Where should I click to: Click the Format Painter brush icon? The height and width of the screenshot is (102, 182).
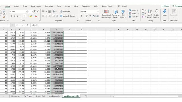[4, 17]
